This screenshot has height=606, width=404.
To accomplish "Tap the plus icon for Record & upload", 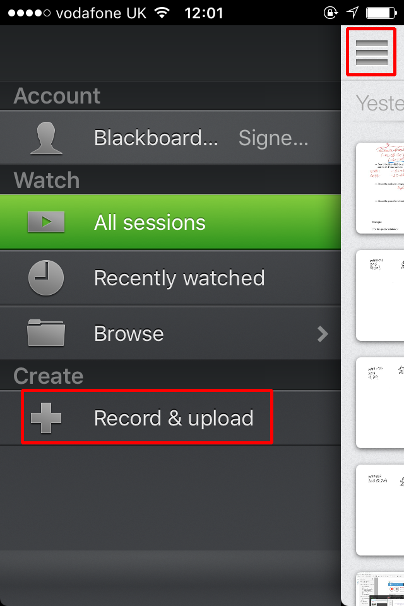I will click(46, 418).
